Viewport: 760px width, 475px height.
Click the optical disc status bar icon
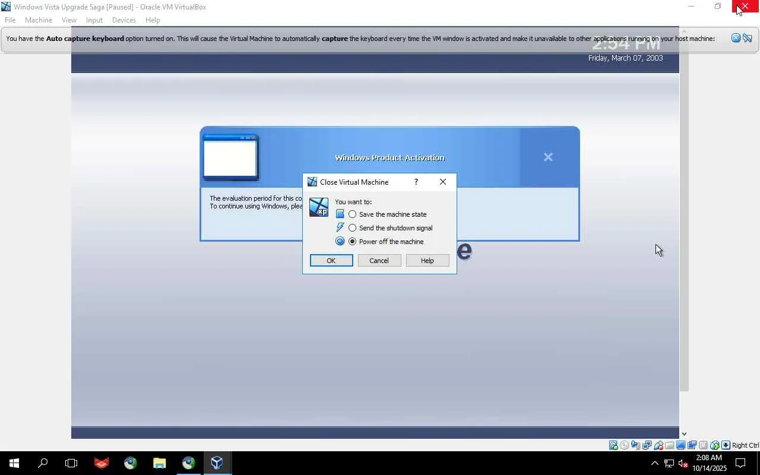coord(625,445)
